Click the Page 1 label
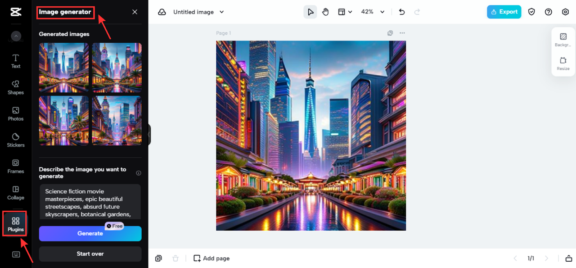Viewport: 576px width, 268px height. click(x=224, y=33)
